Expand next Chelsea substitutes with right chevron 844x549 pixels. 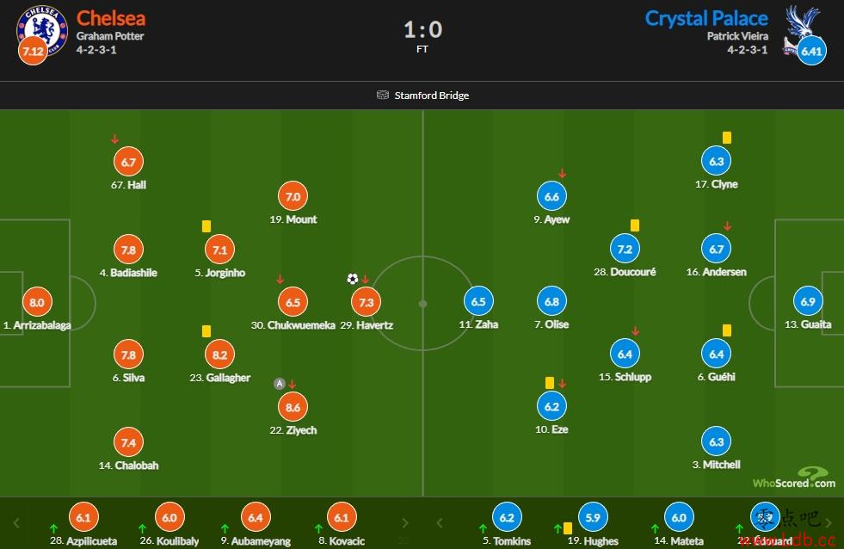pos(404,523)
